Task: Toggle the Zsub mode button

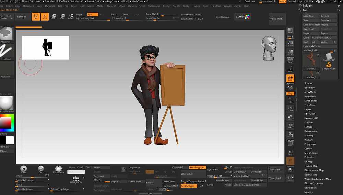Action: (x=125, y=14)
